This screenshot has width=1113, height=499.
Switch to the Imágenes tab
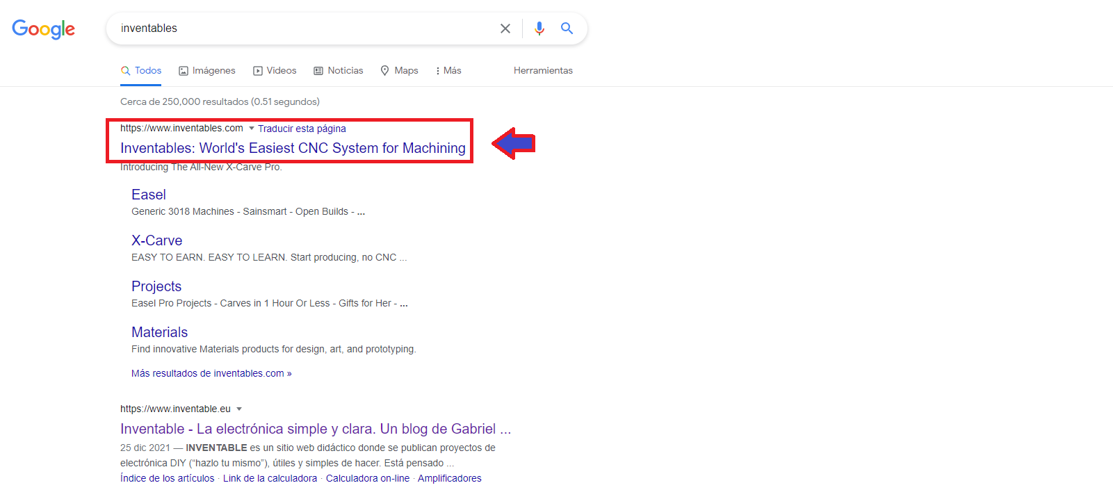[x=207, y=71]
